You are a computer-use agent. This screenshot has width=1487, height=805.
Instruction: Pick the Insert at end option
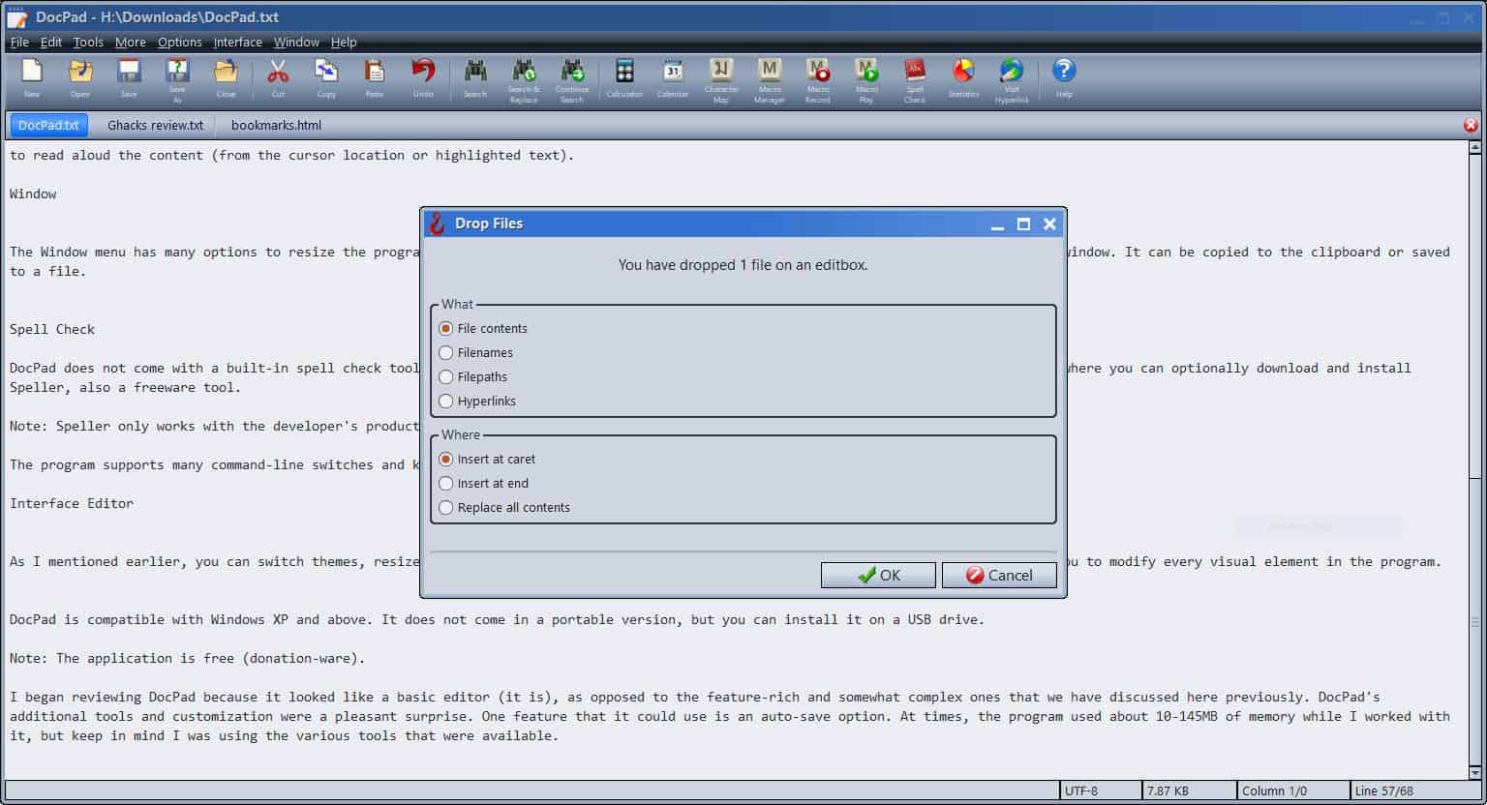(x=483, y=483)
